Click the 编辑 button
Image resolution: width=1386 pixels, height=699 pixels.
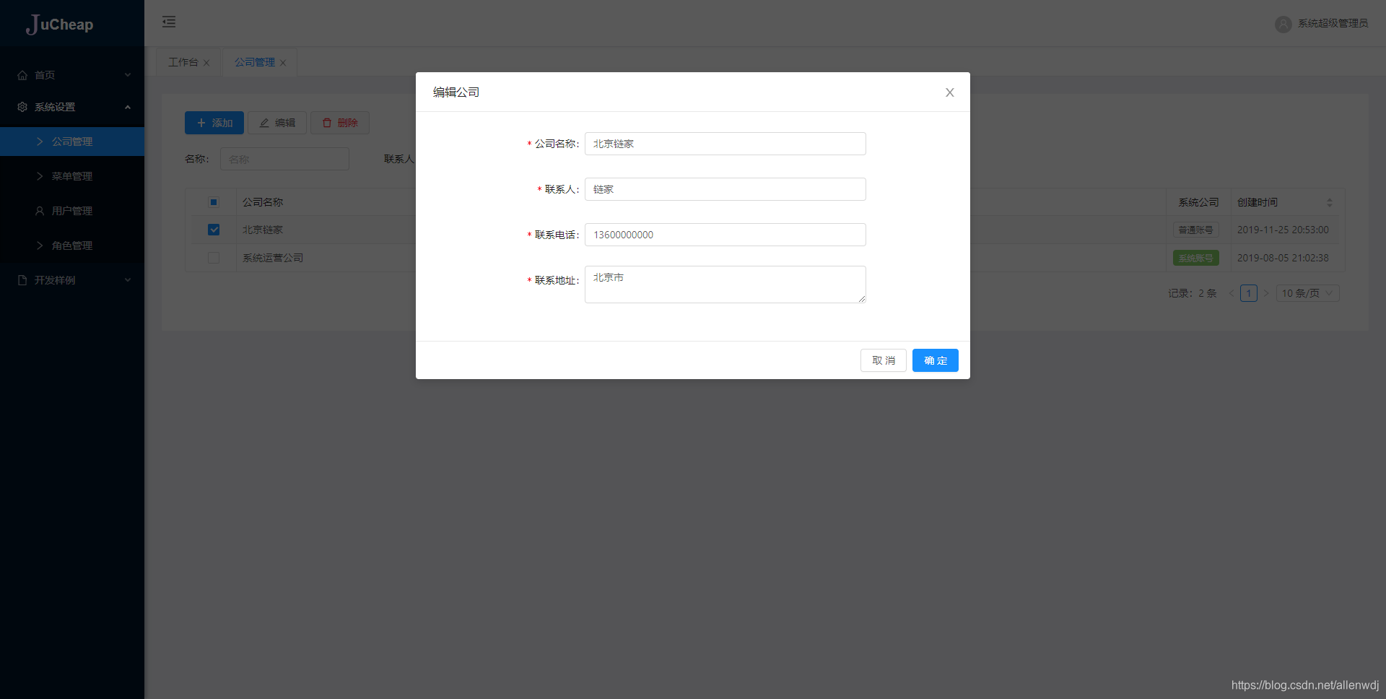click(277, 123)
